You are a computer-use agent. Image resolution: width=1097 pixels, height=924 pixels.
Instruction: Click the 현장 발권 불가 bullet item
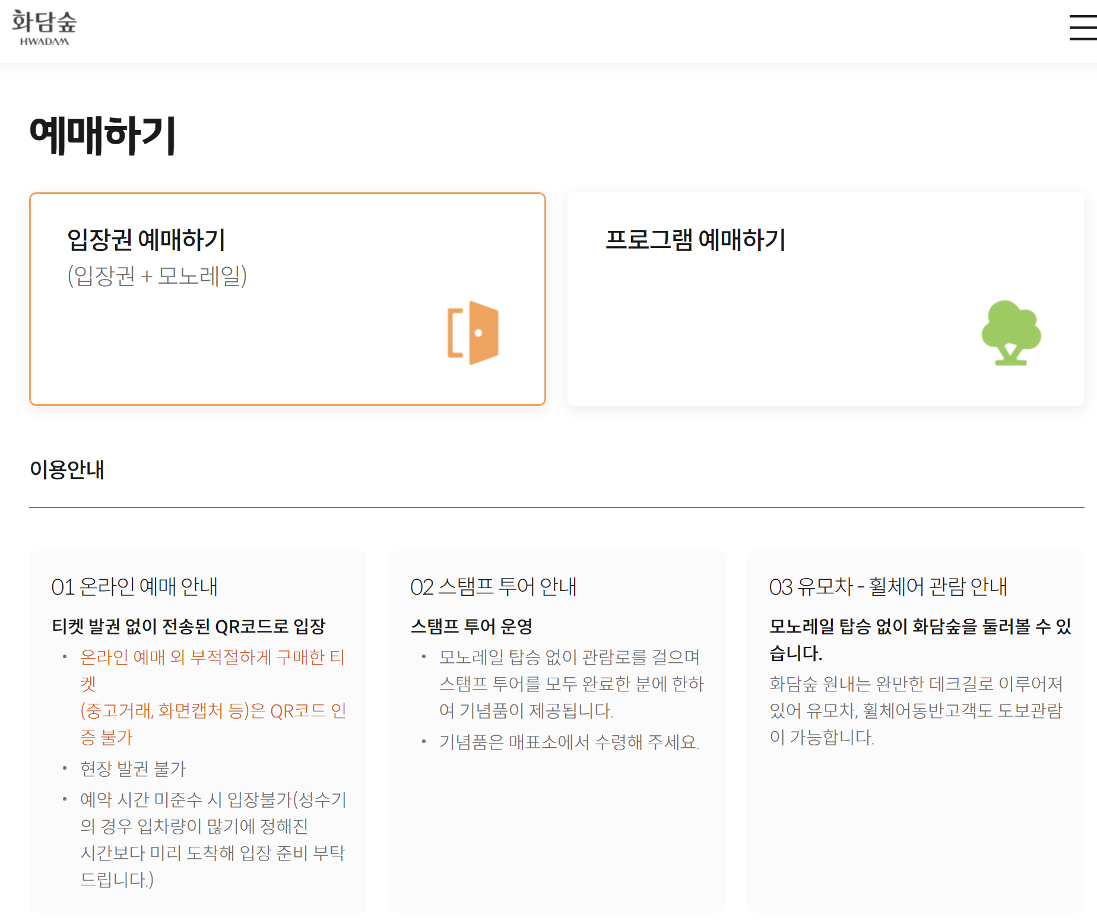[x=132, y=768]
